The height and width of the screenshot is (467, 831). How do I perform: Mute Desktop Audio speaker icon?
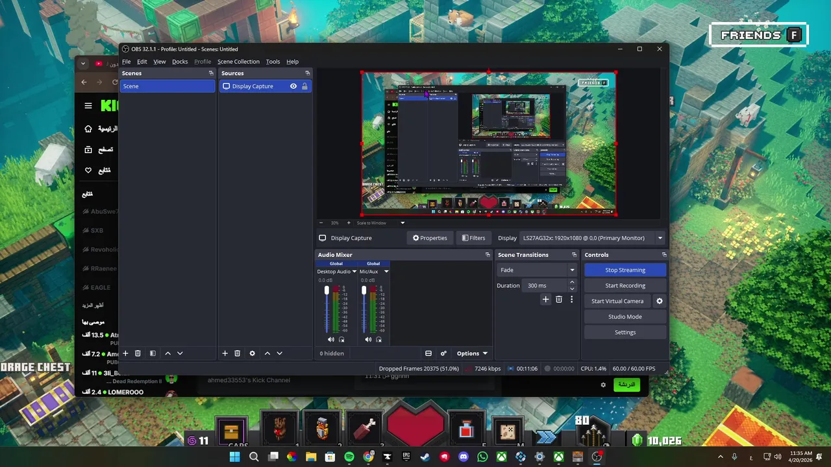click(331, 339)
